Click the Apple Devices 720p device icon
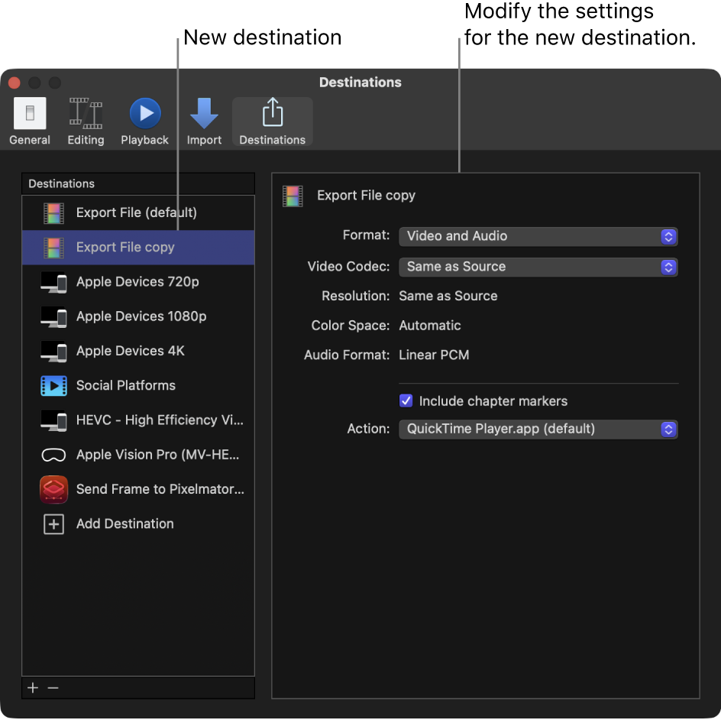Viewport: 721px width, 720px height. [x=53, y=282]
